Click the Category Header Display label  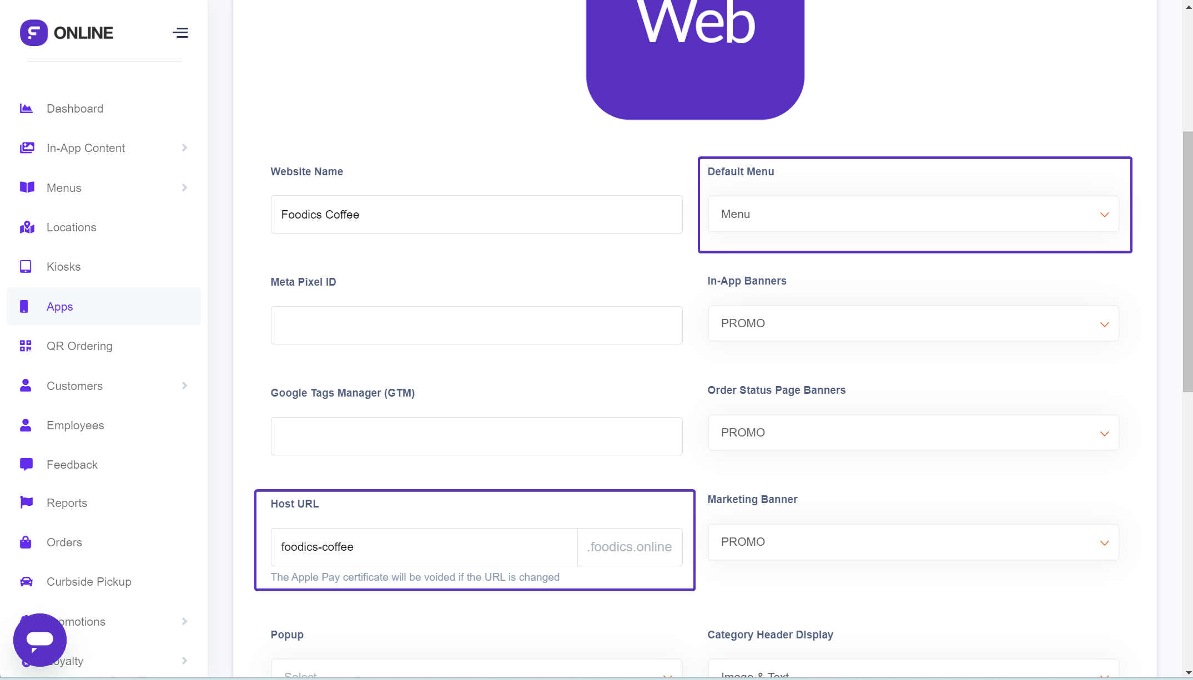pos(770,635)
